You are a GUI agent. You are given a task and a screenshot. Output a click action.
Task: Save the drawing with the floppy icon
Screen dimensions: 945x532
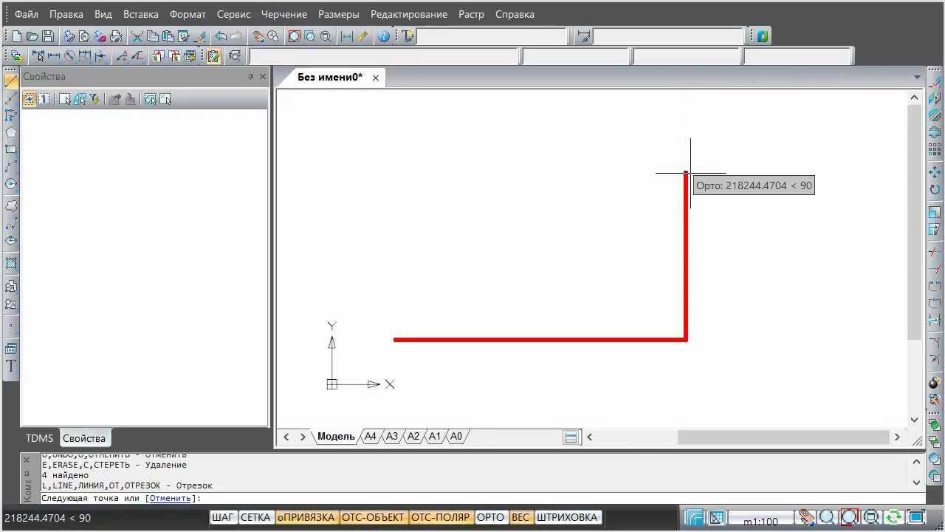pos(48,35)
